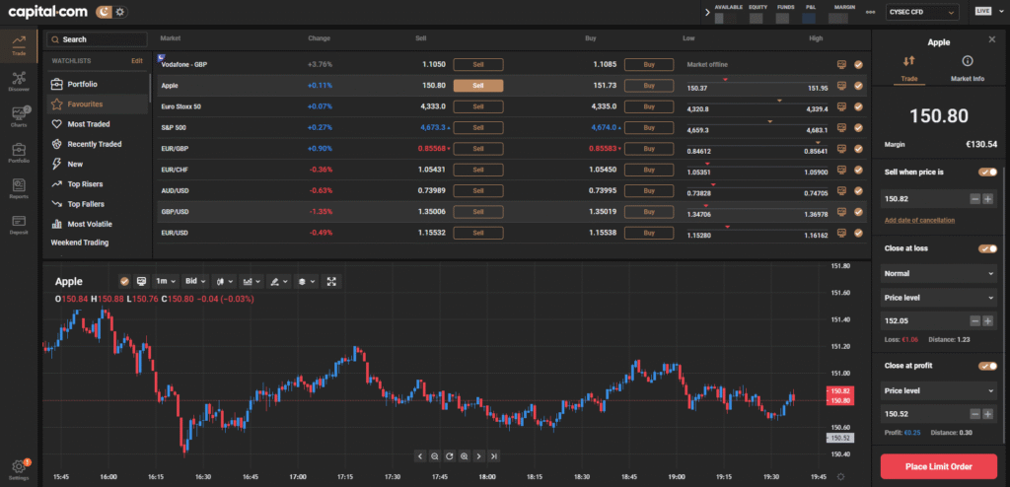Open the Reports section in left sidebar
This screenshot has height=487, width=1010.
click(x=19, y=187)
